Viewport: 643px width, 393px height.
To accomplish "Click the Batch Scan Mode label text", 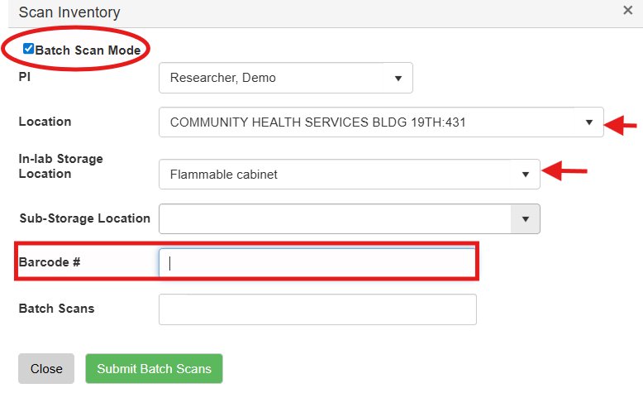I will (88, 50).
